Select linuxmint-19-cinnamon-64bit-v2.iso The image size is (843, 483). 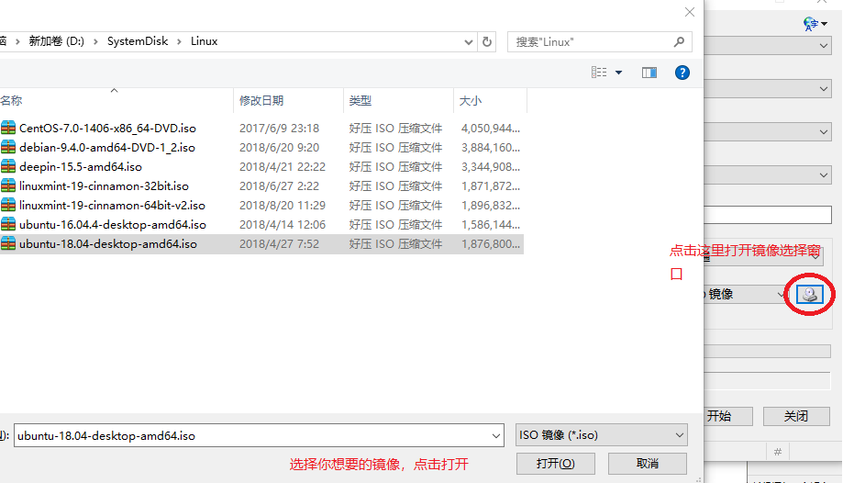(x=112, y=206)
